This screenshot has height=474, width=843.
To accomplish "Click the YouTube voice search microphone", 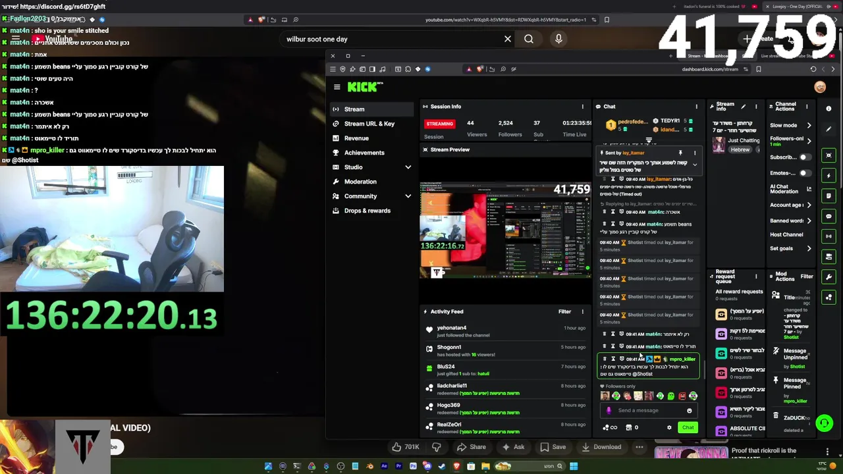I will pos(558,39).
